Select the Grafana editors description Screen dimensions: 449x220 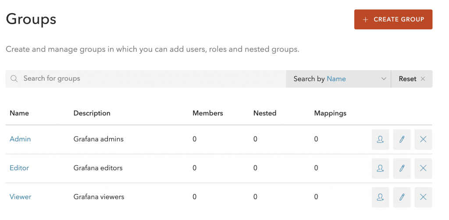click(98, 168)
